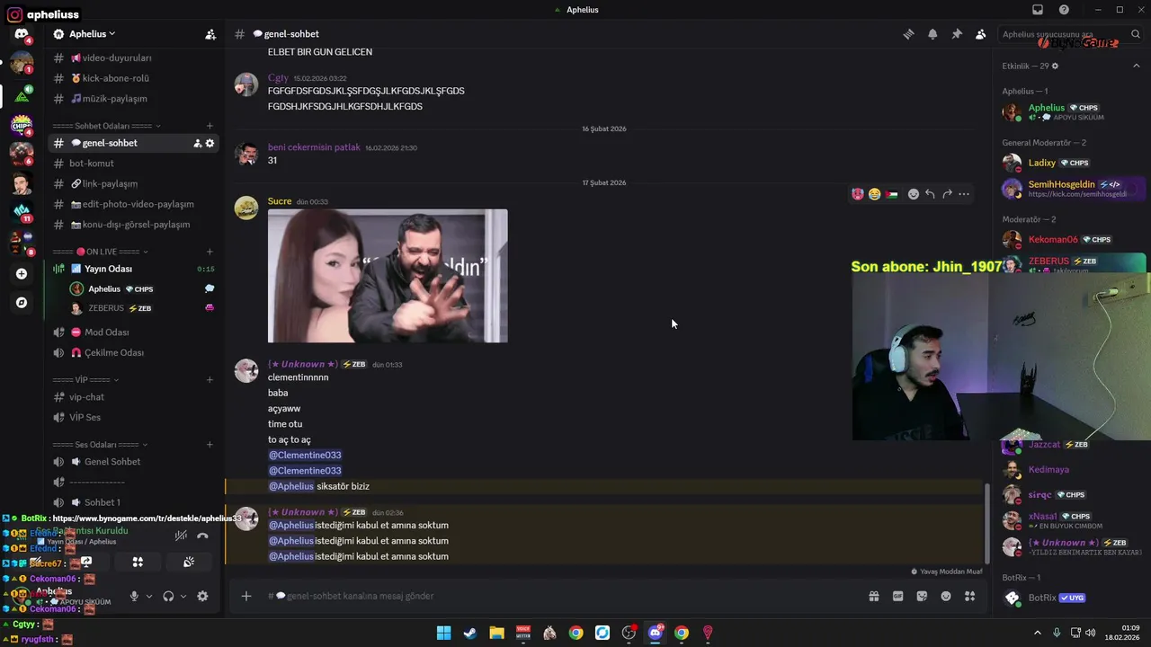The width and height of the screenshot is (1151, 647).
Task: Open notification settings bell icon
Action: click(x=932, y=34)
